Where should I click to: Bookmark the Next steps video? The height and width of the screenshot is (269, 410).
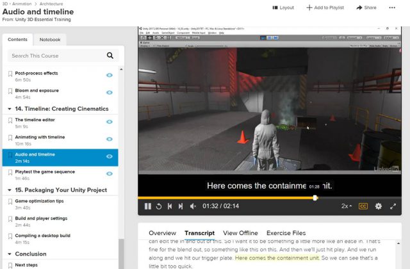coord(10,265)
